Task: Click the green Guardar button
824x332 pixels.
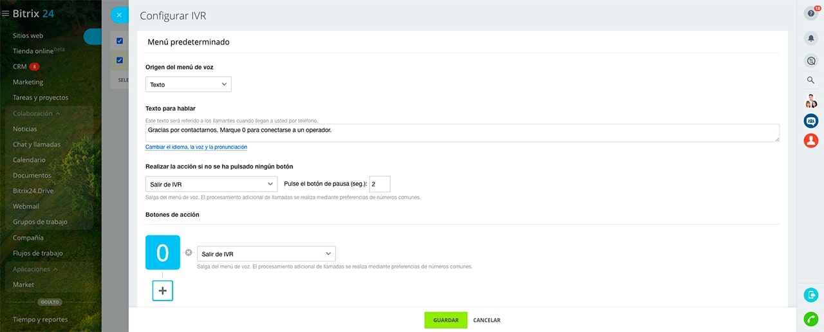Action: pyautogui.click(x=445, y=320)
